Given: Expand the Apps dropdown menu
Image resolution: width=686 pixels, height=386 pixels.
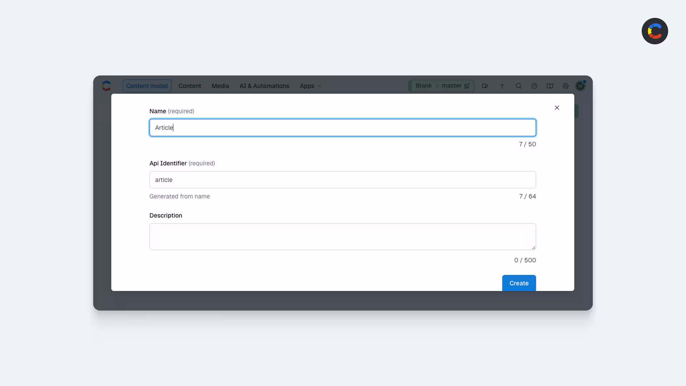Looking at the screenshot, I should [x=310, y=86].
